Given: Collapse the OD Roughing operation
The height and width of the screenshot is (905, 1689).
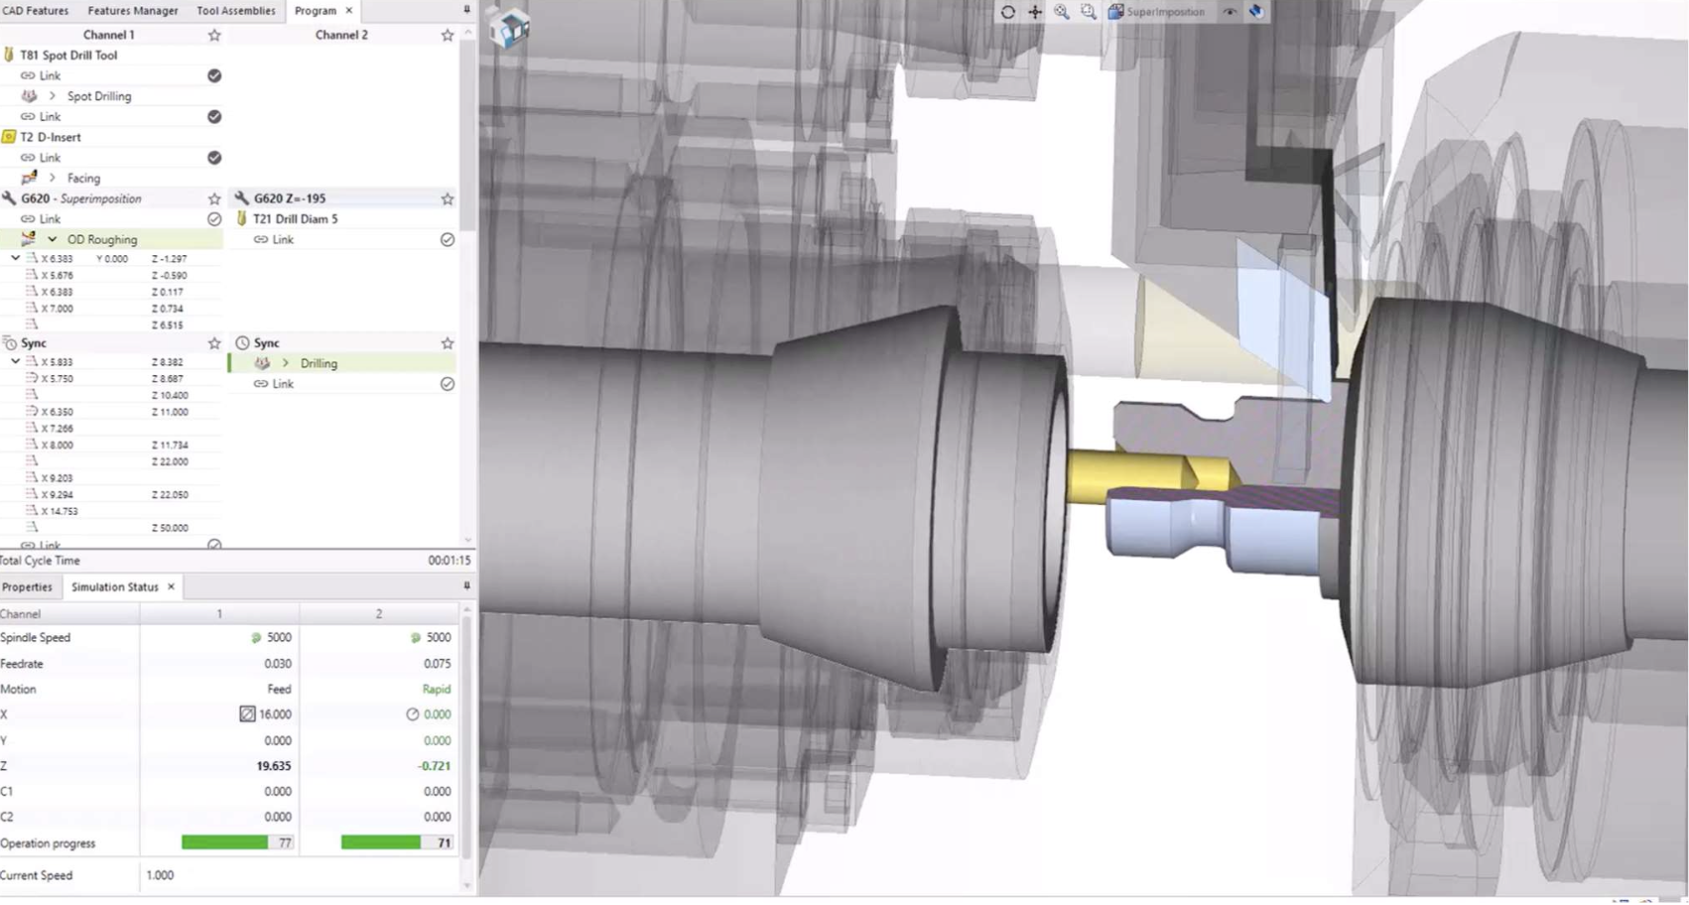Looking at the screenshot, I should (53, 239).
